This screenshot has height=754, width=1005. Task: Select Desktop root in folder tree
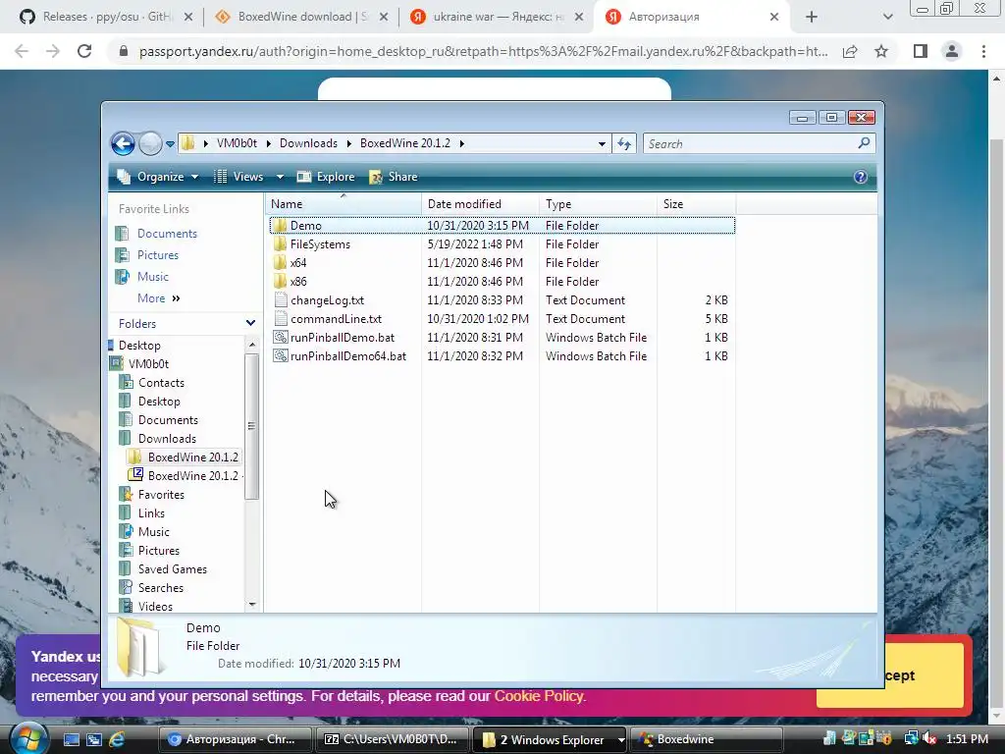(139, 345)
